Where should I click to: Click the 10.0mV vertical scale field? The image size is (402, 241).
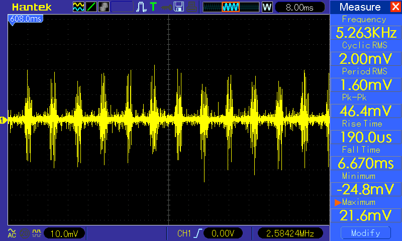[64, 233]
